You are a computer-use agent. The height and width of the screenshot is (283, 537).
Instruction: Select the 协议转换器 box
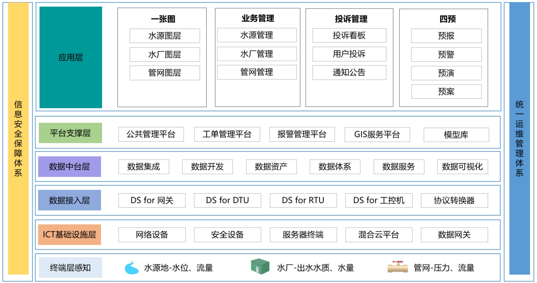tap(454, 200)
